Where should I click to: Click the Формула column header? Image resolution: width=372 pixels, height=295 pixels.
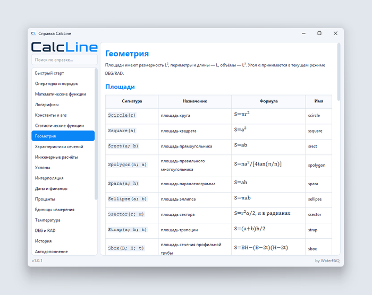pyautogui.click(x=268, y=101)
